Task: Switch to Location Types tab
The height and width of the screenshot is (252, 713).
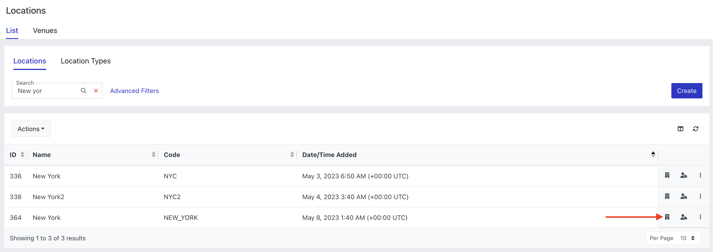Action: pos(86,61)
